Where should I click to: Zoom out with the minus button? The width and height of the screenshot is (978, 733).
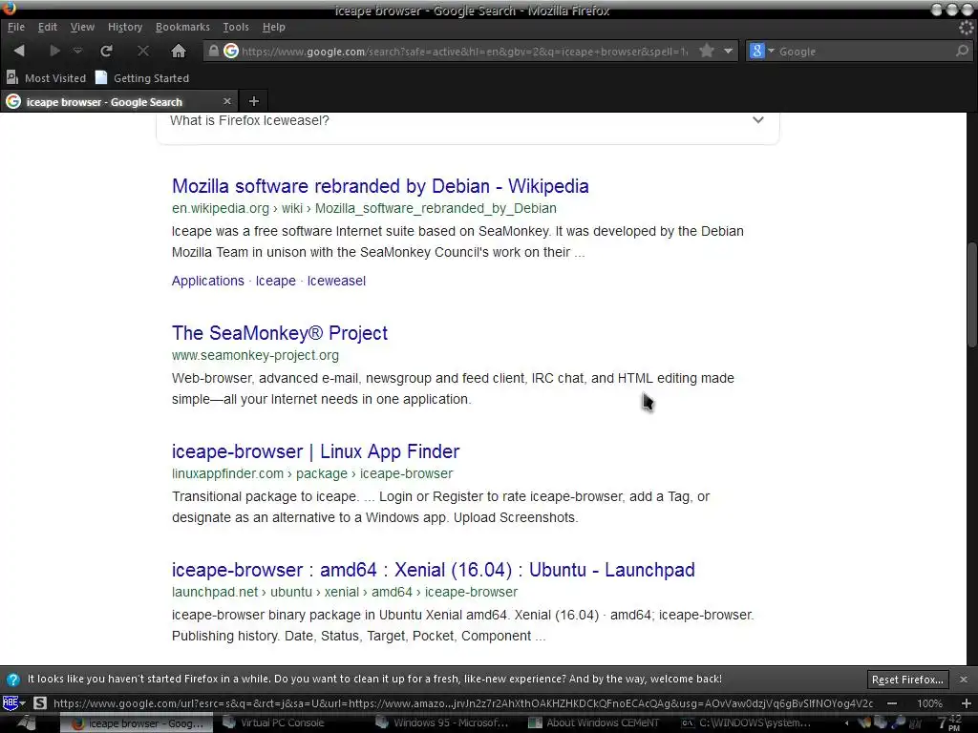tap(893, 703)
